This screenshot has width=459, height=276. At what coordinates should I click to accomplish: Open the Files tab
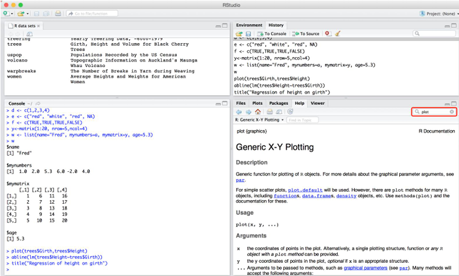click(x=241, y=103)
